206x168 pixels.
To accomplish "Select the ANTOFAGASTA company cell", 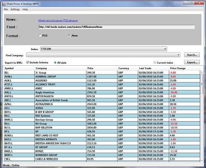I will 60,96.
